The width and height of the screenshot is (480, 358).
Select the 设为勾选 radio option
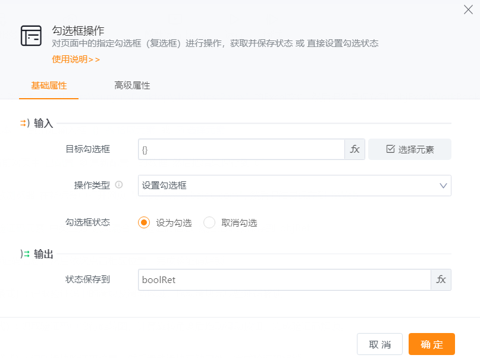click(x=144, y=222)
